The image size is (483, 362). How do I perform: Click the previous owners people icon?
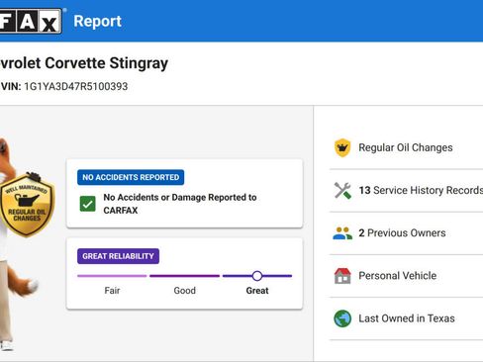(x=342, y=233)
